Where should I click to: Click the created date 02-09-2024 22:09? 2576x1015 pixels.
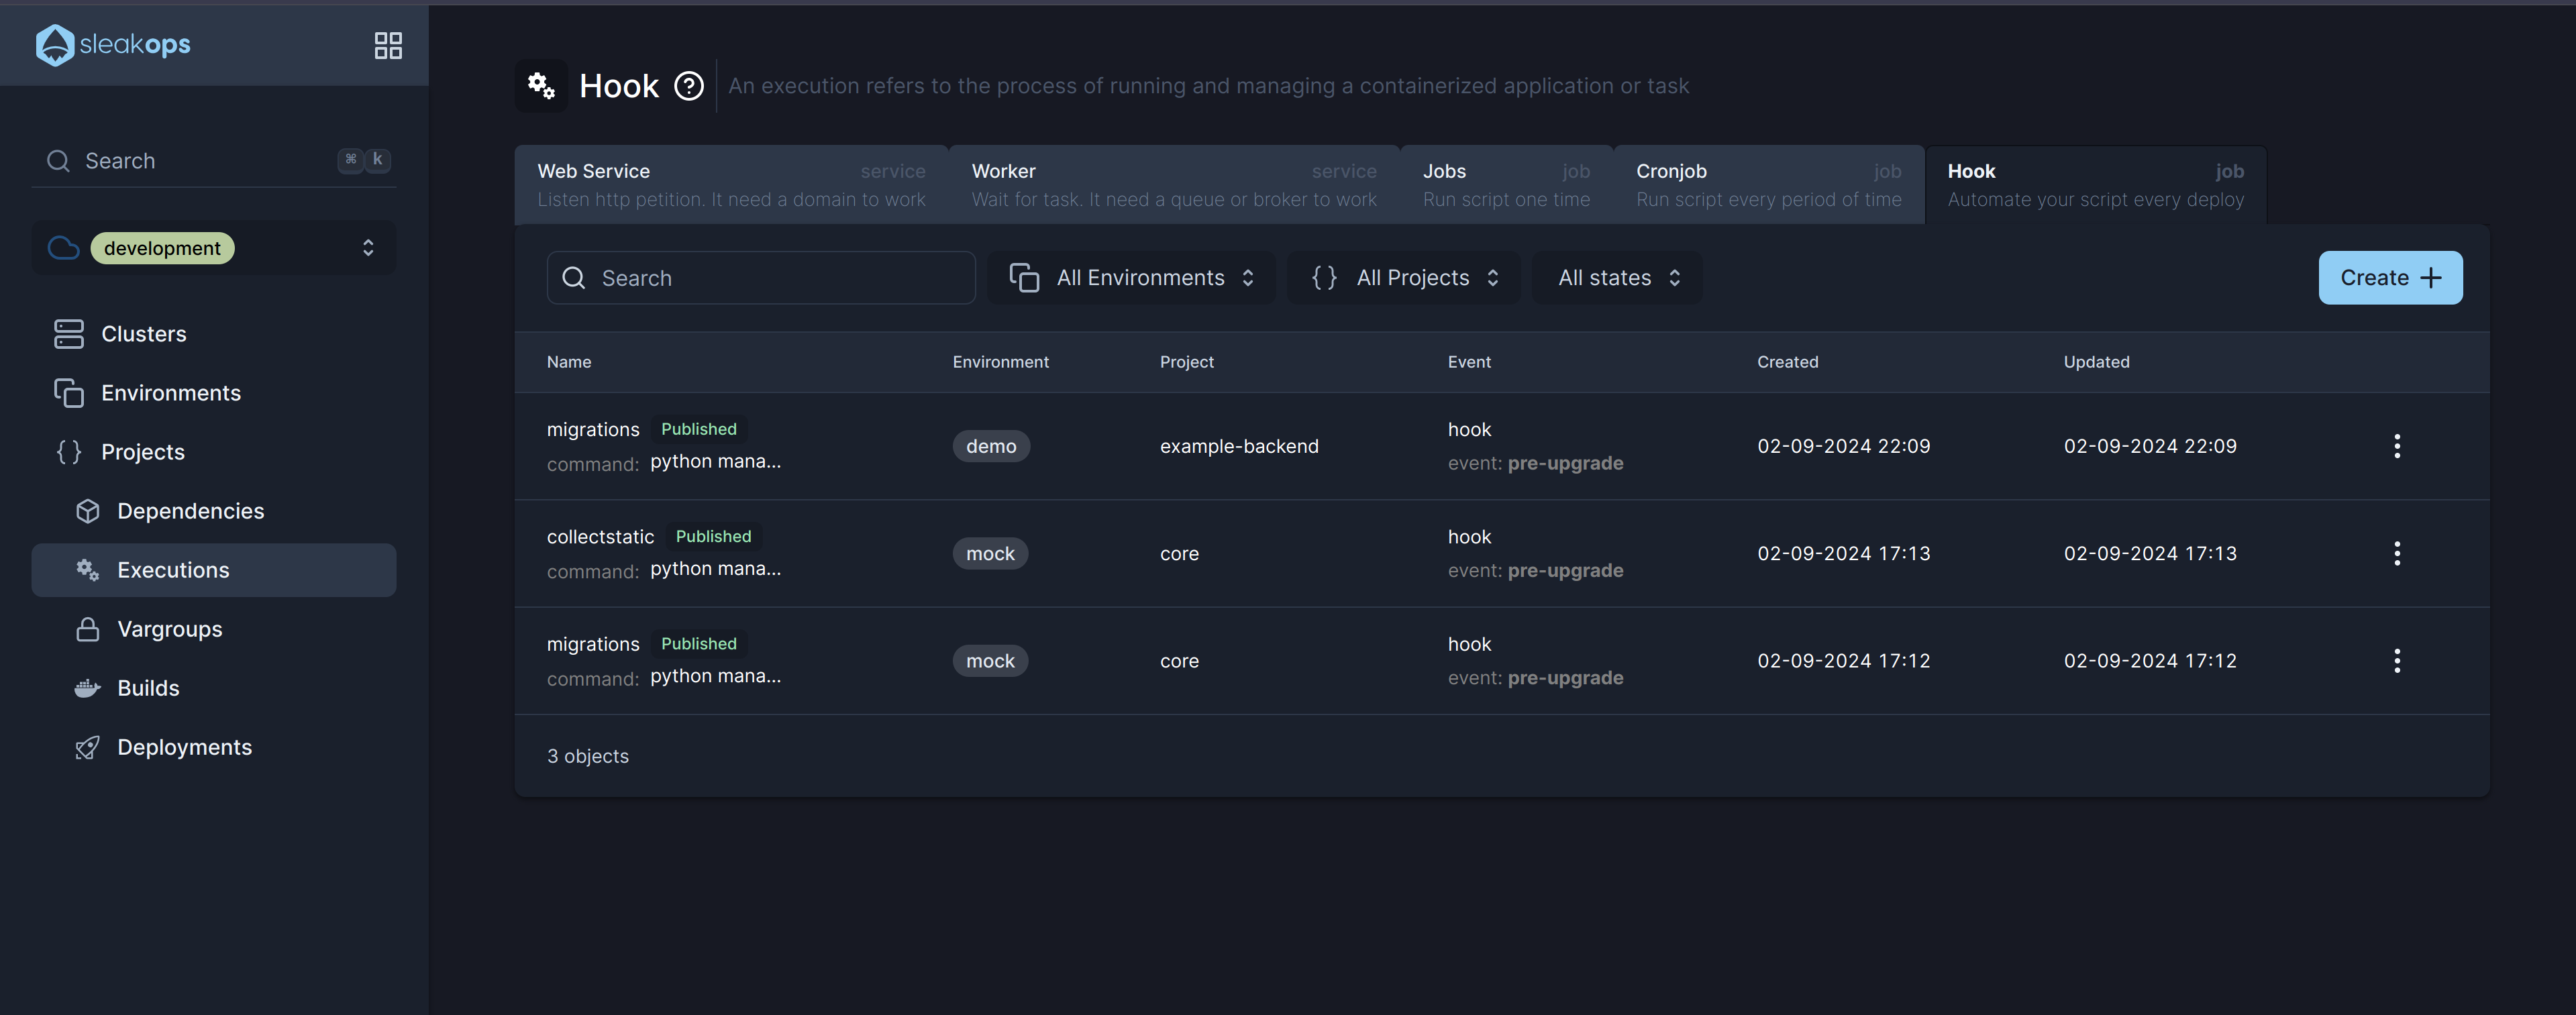click(1843, 446)
